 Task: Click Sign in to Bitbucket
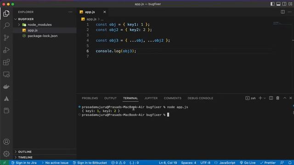(x=90, y=163)
